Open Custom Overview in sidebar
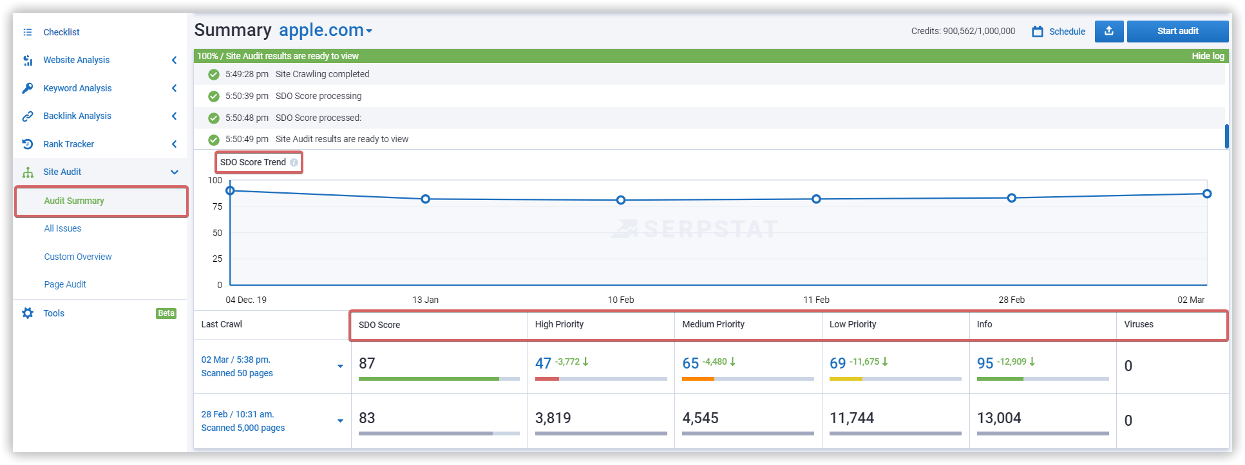The width and height of the screenshot is (1245, 465). 78,257
